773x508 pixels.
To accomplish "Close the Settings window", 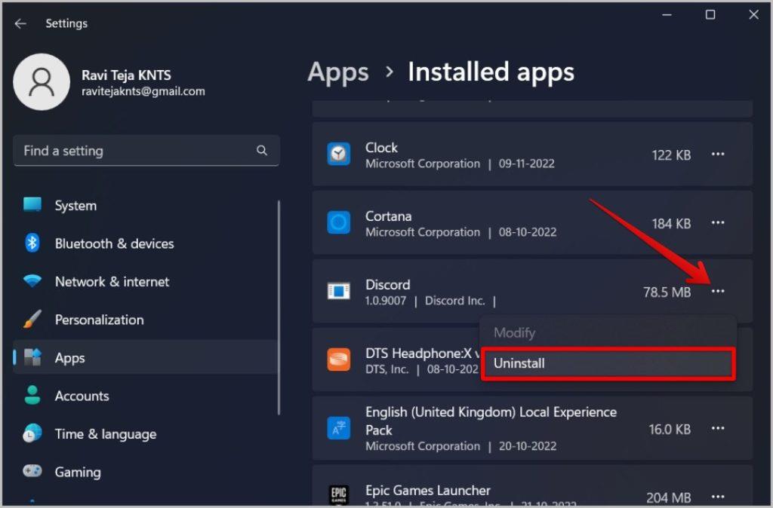I will point(753,15).
